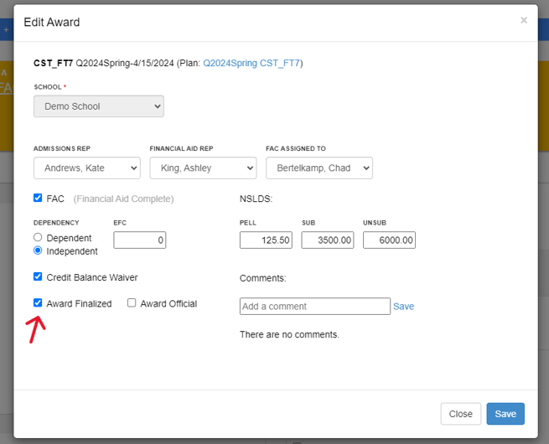Enable the Award Official checkbox
Image resolution: width=549 pixels, height=444 pixels.
pyautogui.click(x=132, y=303)
